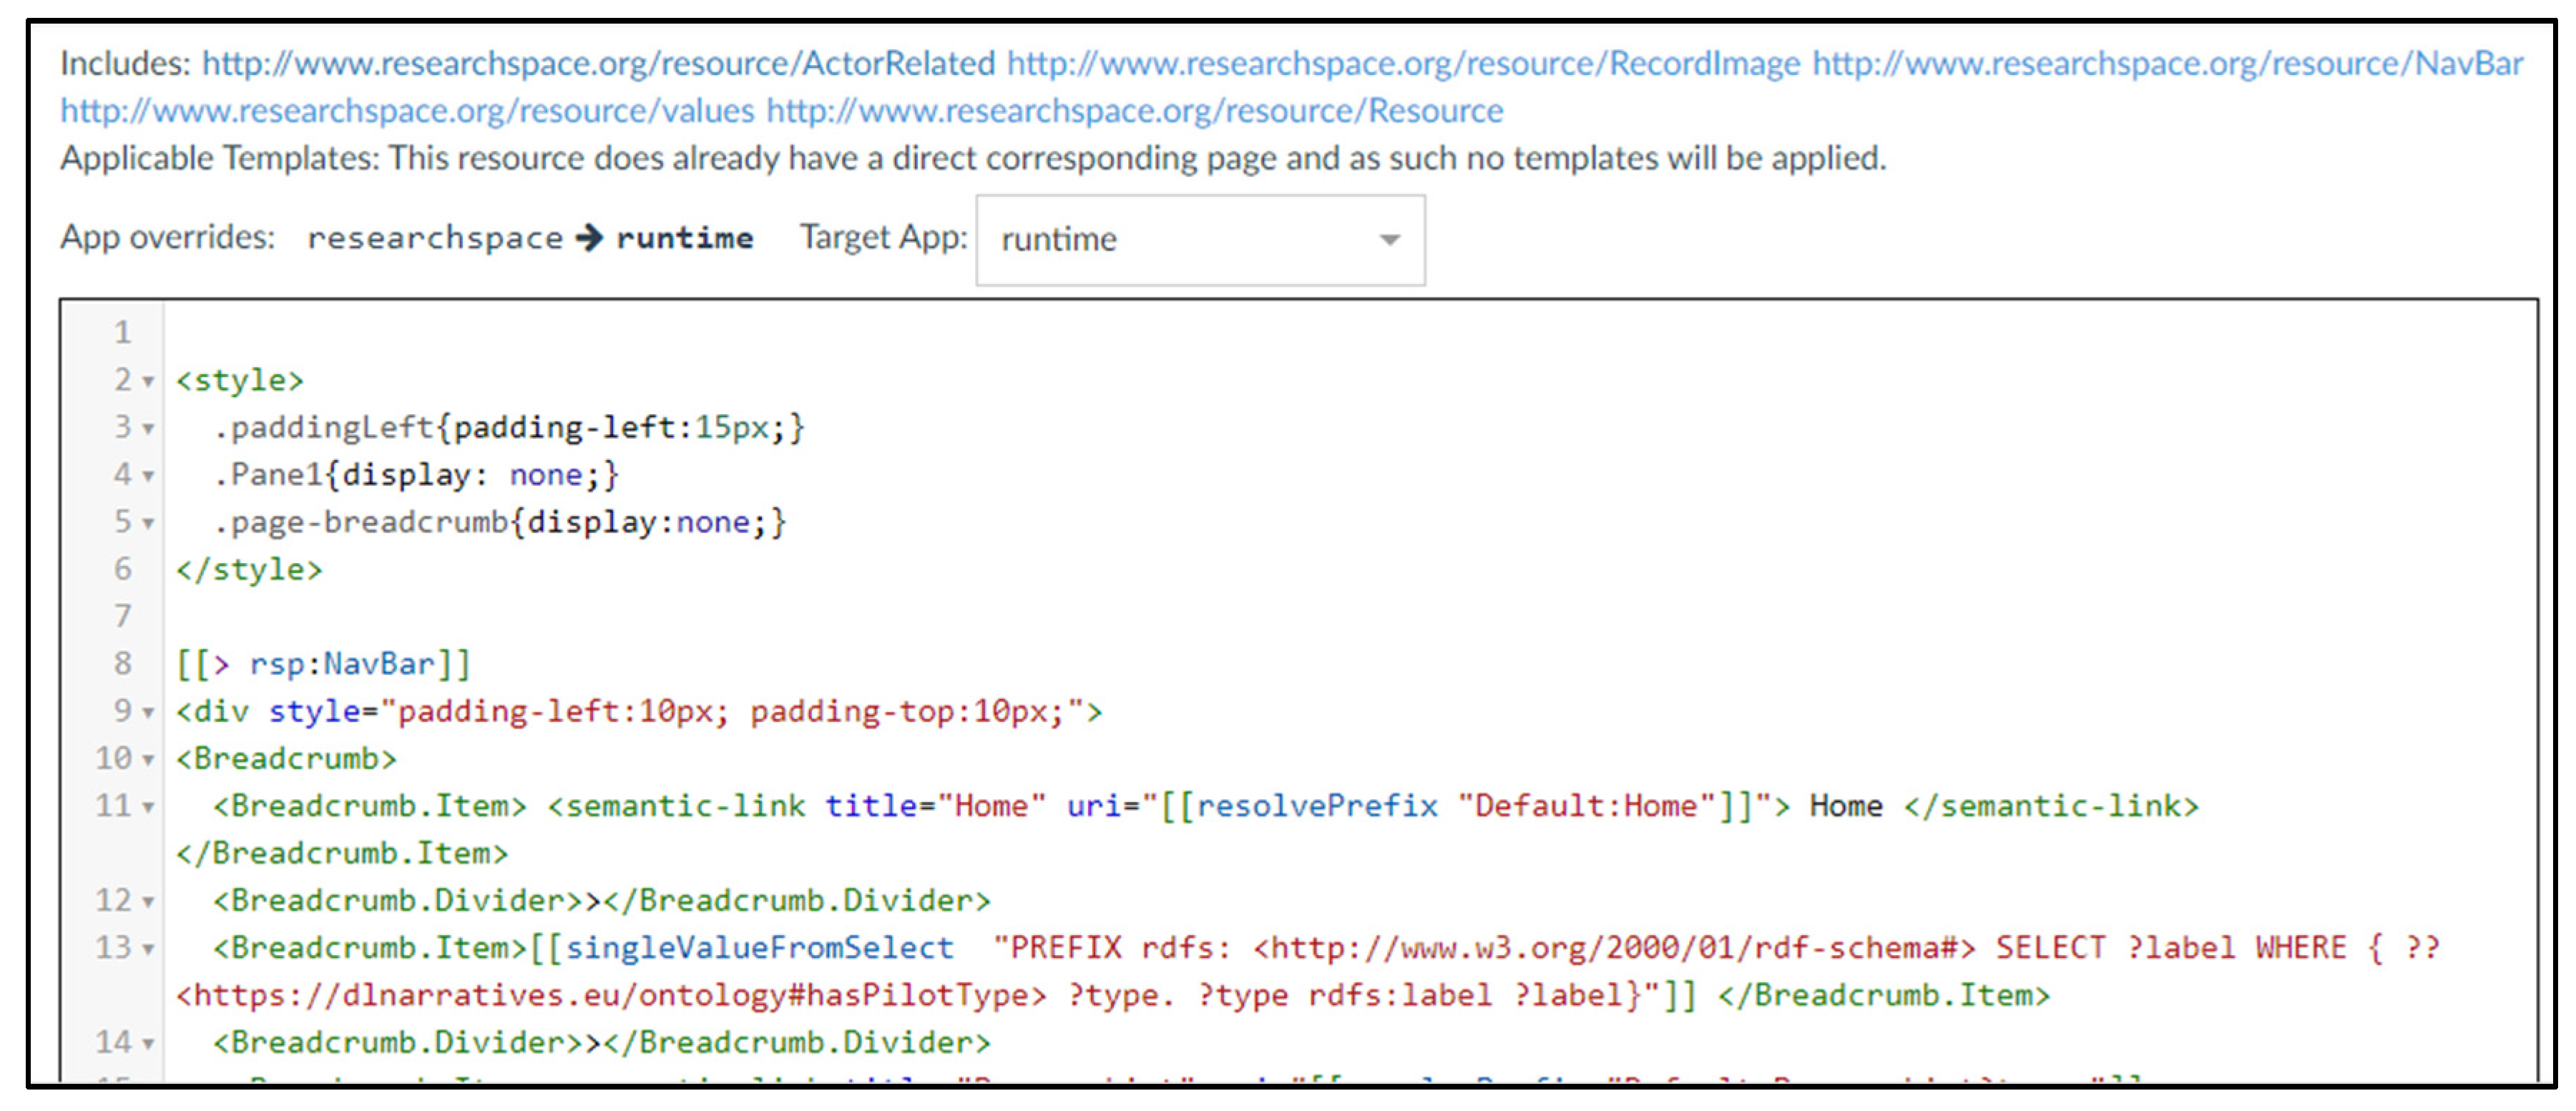Fold the paddingLeft rule on line 3
2576x1111 pixels.
point(148,429)
